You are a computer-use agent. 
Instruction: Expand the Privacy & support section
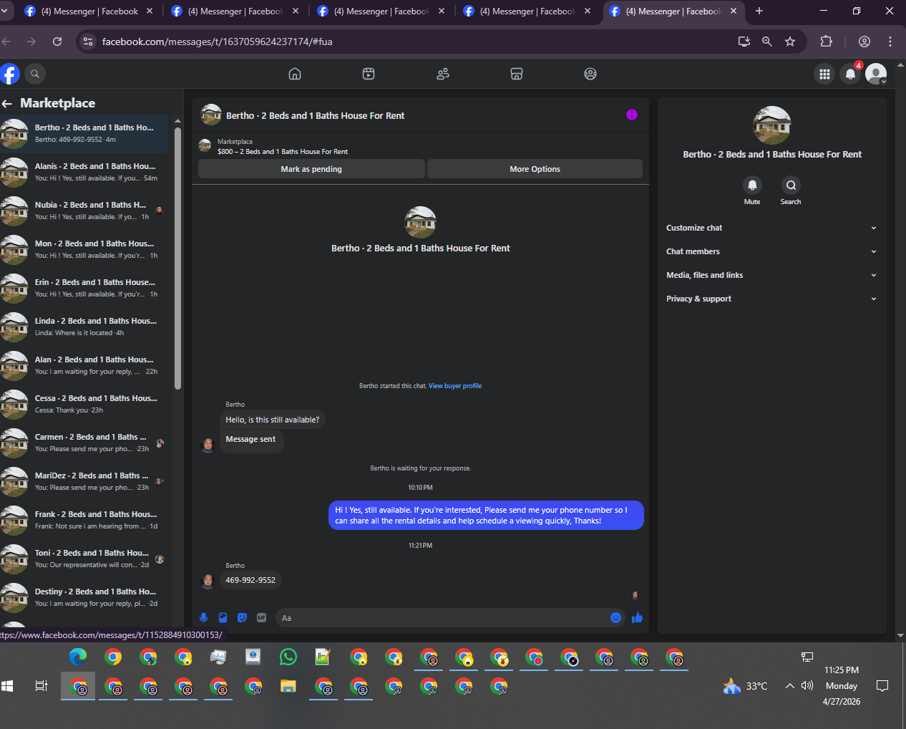point(771,299)
